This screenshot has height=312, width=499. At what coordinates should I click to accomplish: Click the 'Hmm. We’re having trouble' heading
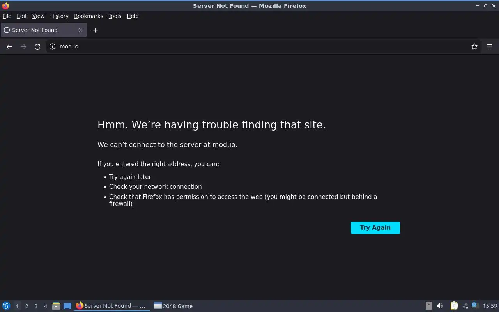coord(212,125)
